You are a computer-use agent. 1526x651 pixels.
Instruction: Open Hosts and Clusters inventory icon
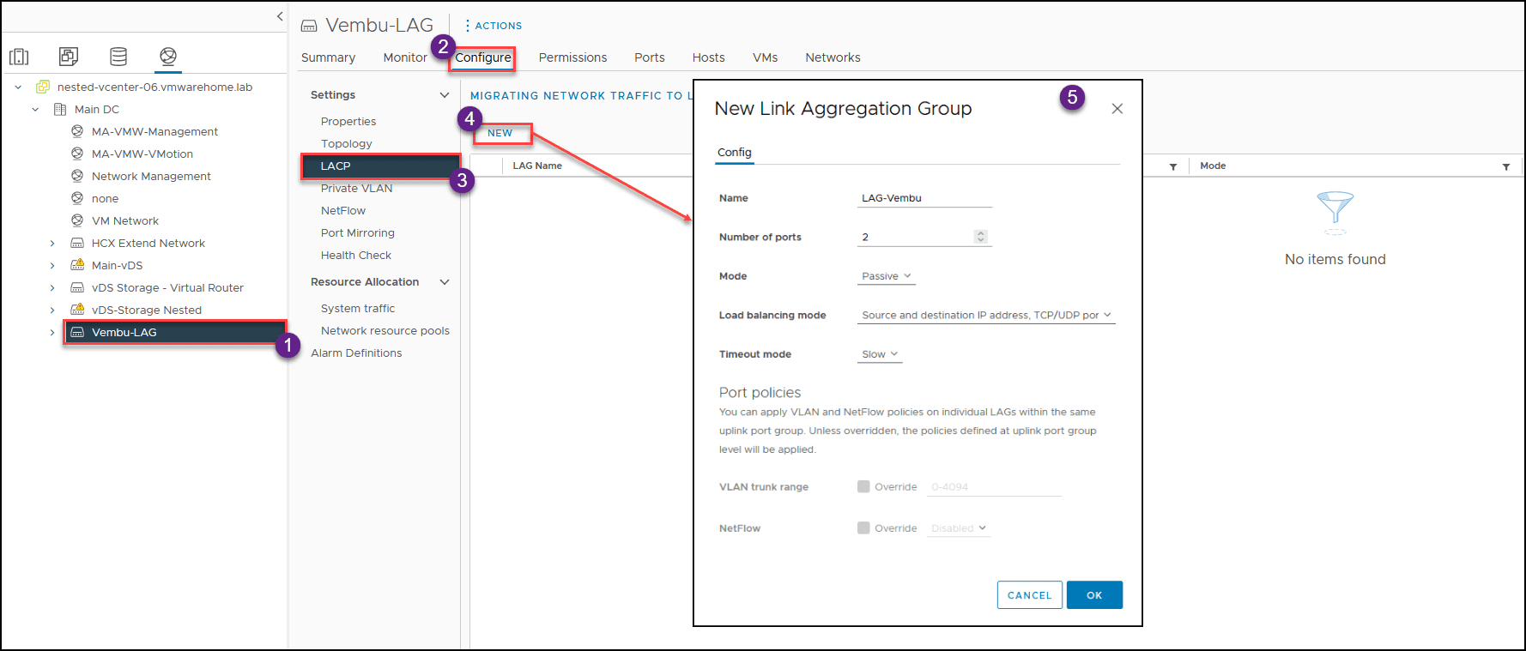(x=19, y=57)
